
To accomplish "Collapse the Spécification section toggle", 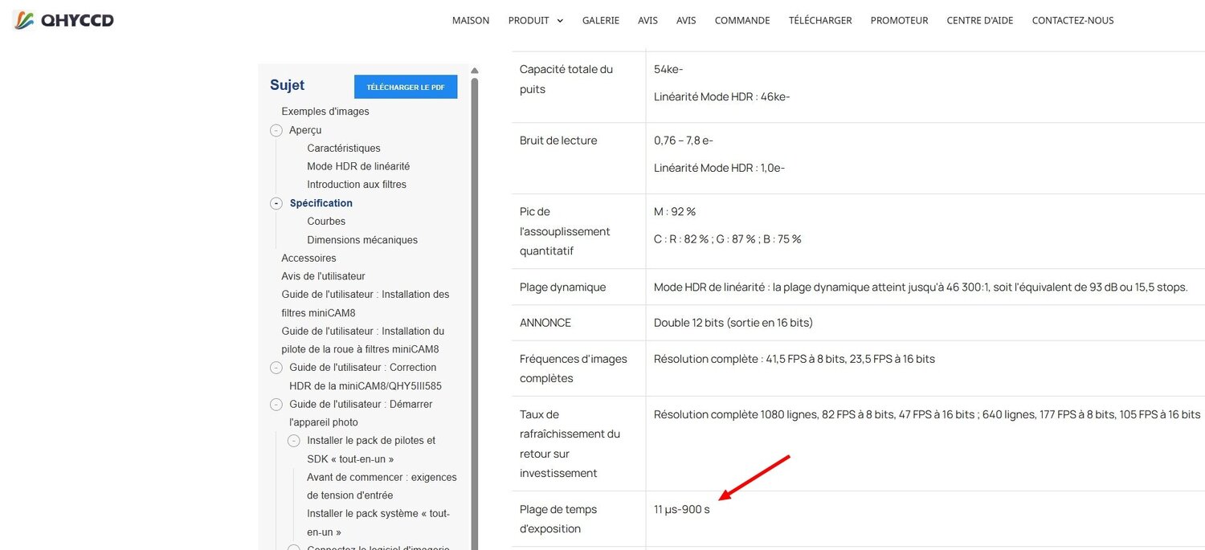I will [276, 203].
